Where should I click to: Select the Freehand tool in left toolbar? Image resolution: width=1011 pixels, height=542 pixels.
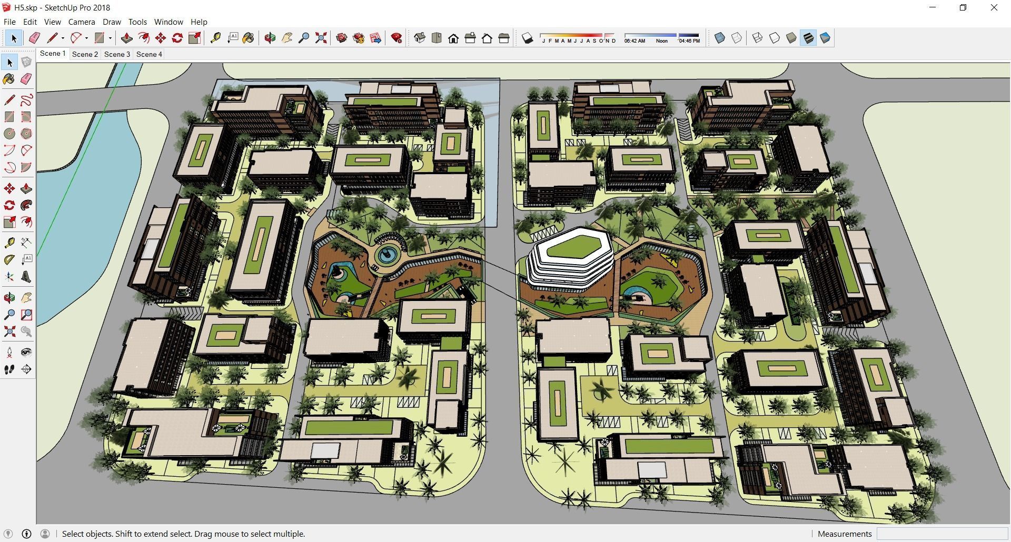26,100
